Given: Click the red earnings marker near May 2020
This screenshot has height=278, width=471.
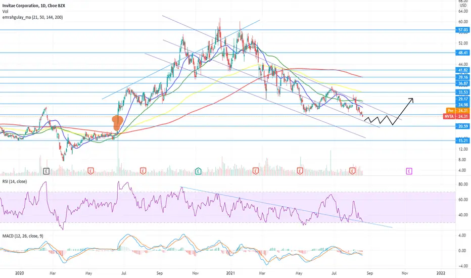Looking at the screenshot, I should tap(90, 171).
